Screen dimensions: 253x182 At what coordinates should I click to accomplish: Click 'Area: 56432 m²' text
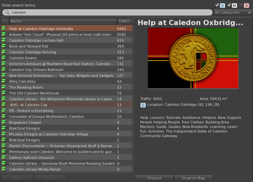coord(213,99)
